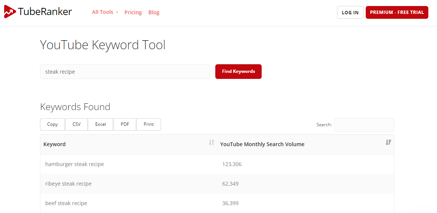Click the table Search filter box
The height and width of the screenshot is (213, 437).
(364, 125)
